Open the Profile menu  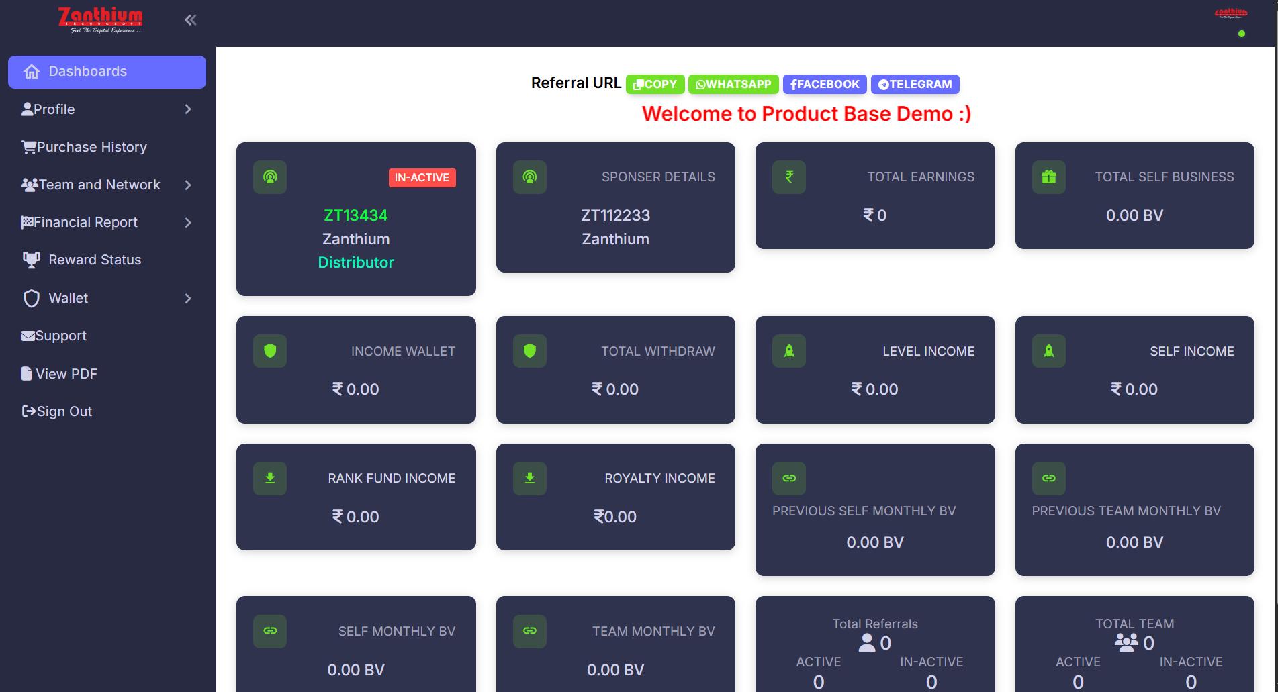(107, 109)
